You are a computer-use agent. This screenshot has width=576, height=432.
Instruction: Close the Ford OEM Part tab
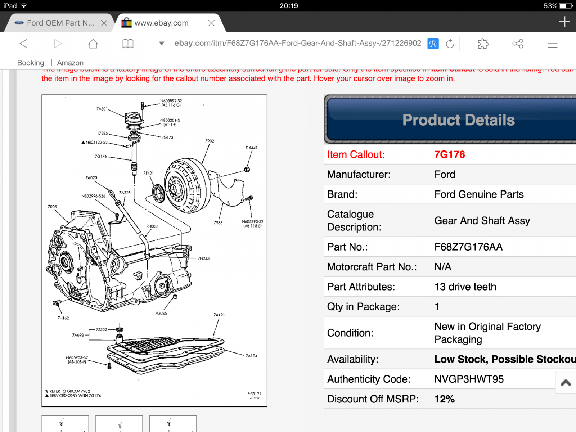point(104,23)
